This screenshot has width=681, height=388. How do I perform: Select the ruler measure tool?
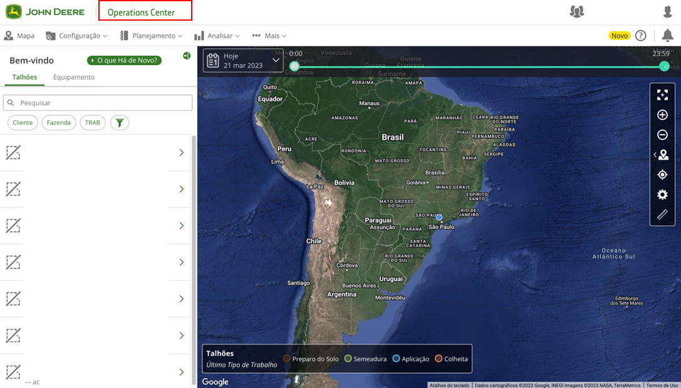pyautogui.click(x=662, y=215)
